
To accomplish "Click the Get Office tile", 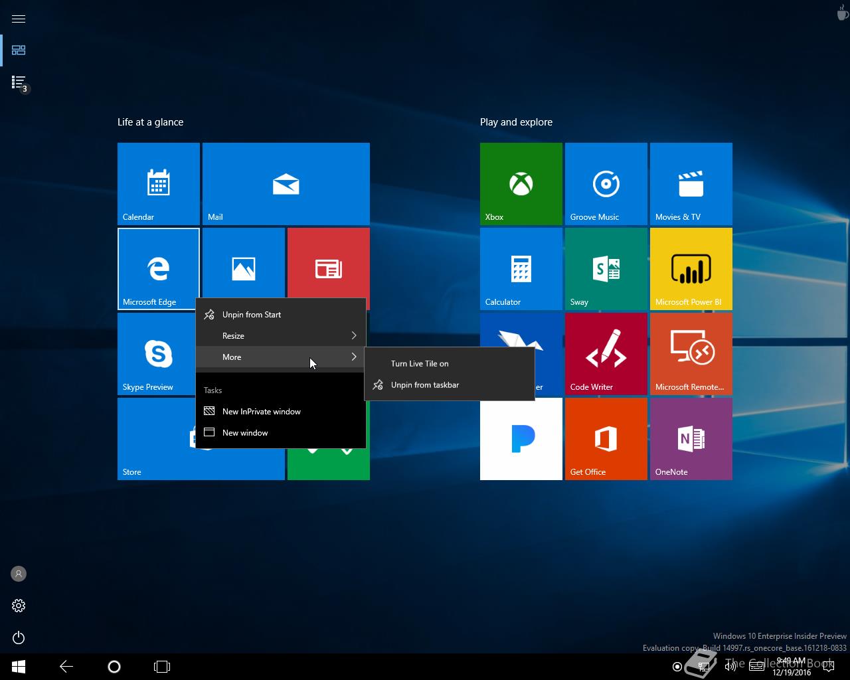I will pyautogui.click(x=606, y=439).
